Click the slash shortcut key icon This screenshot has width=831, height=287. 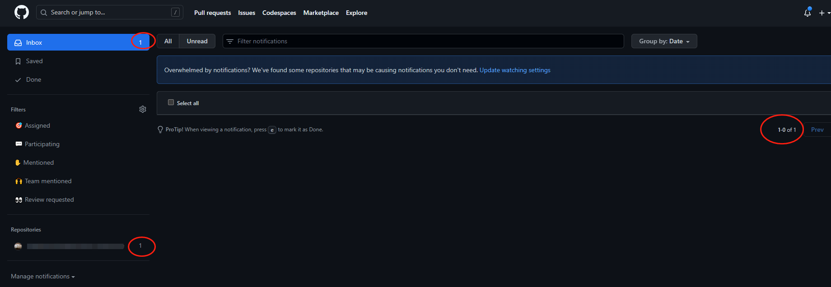175,12
